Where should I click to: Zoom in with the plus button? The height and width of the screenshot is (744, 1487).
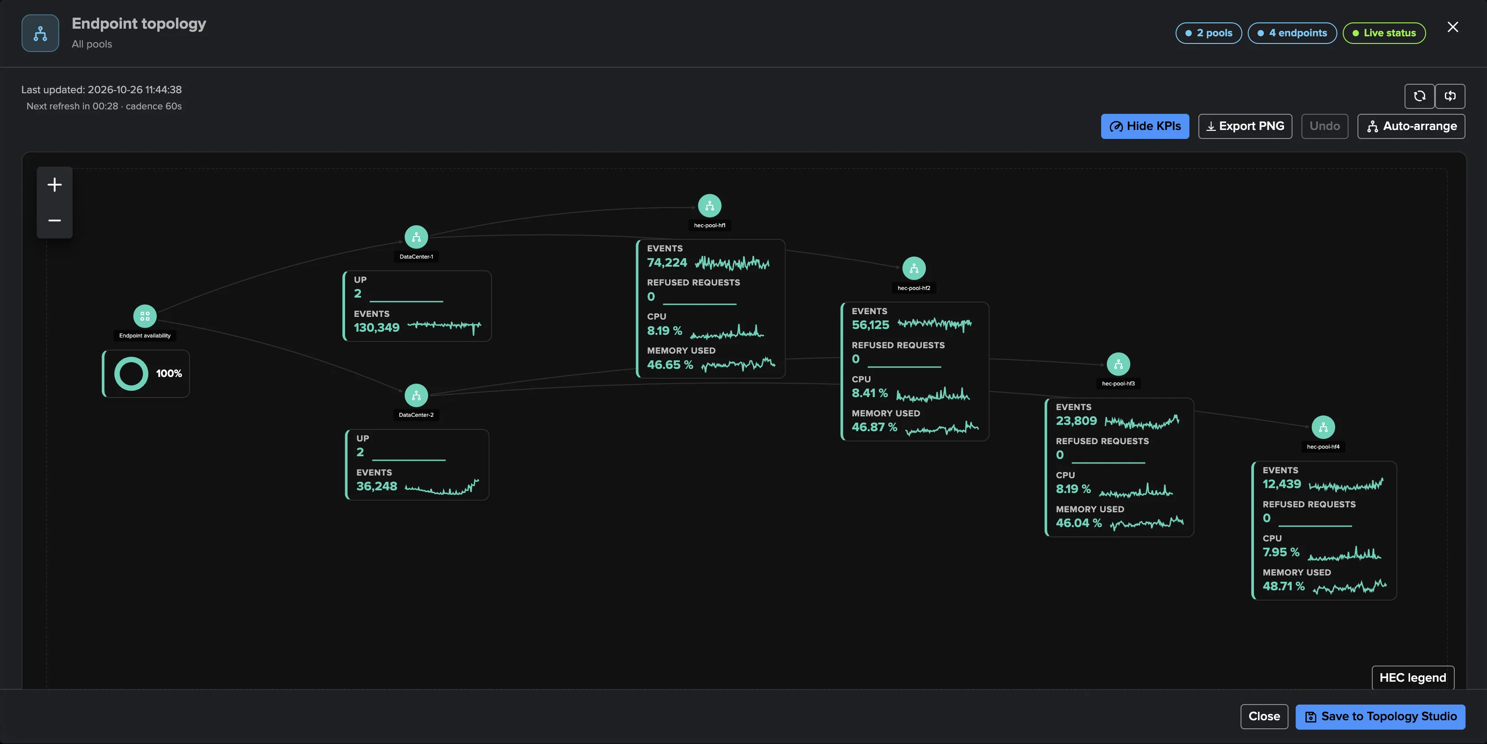(55, 185)
